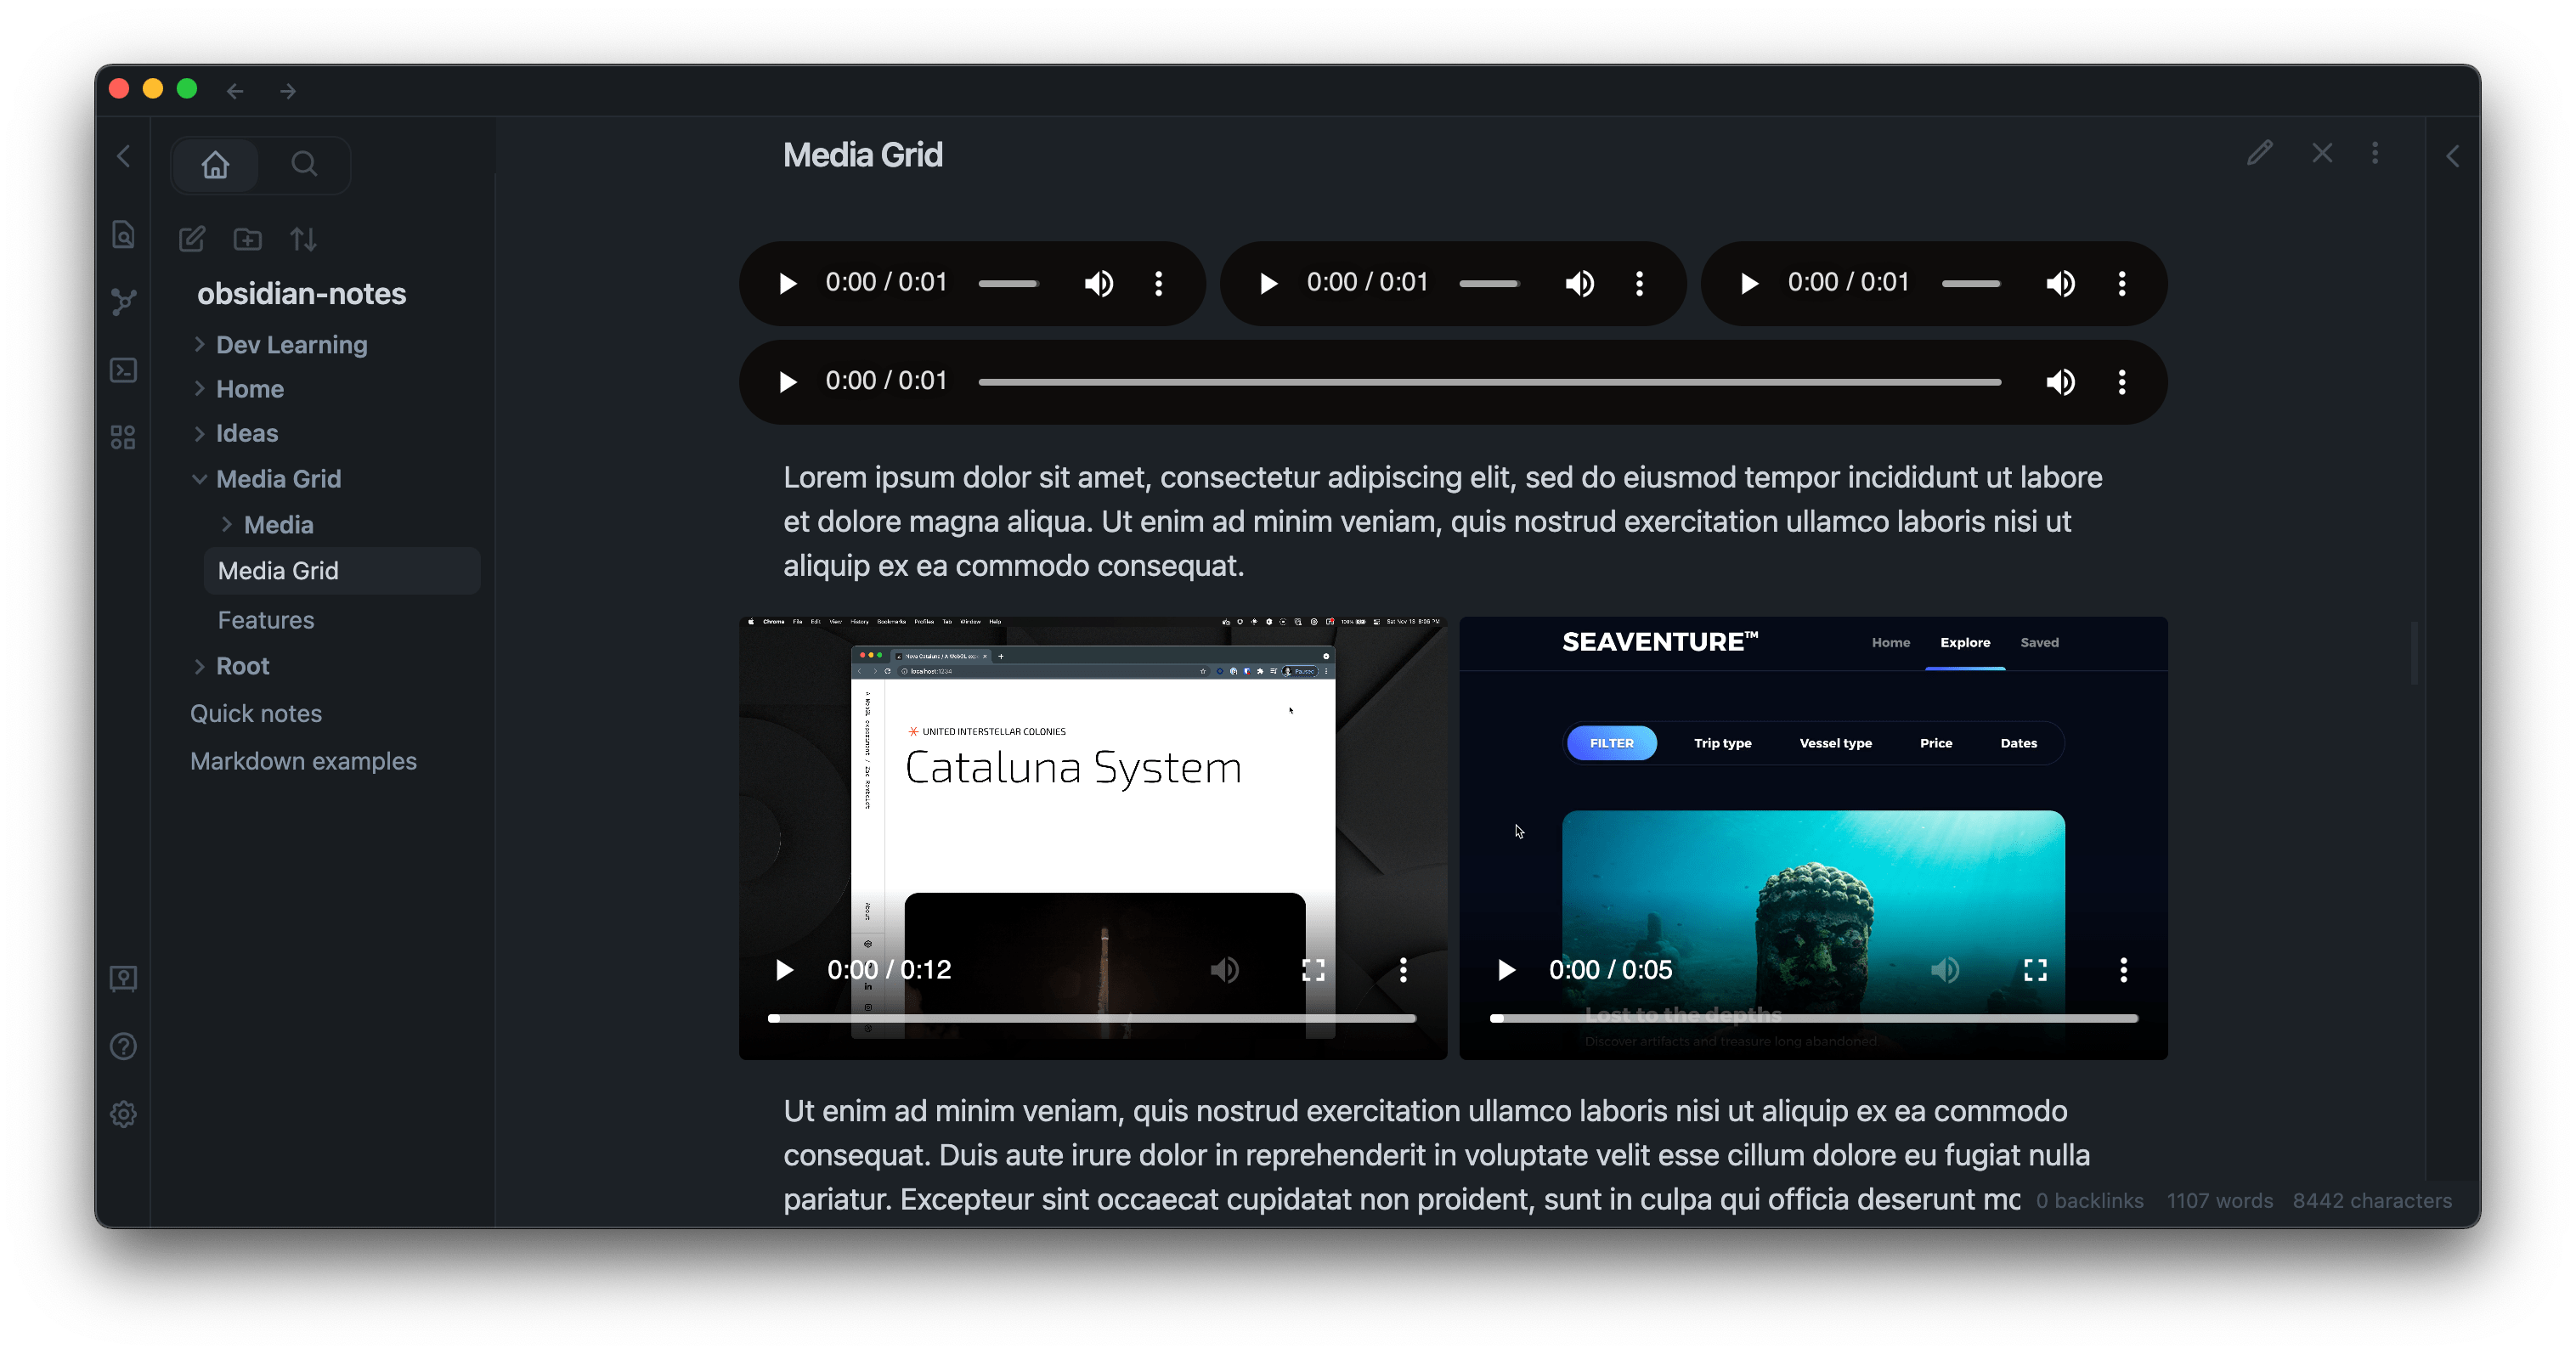
Task: Mute the first audio player
Action: (1098, 284)
